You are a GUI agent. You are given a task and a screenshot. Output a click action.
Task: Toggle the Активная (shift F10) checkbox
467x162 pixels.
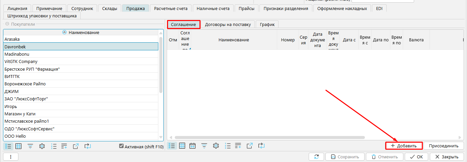(122, 146)
